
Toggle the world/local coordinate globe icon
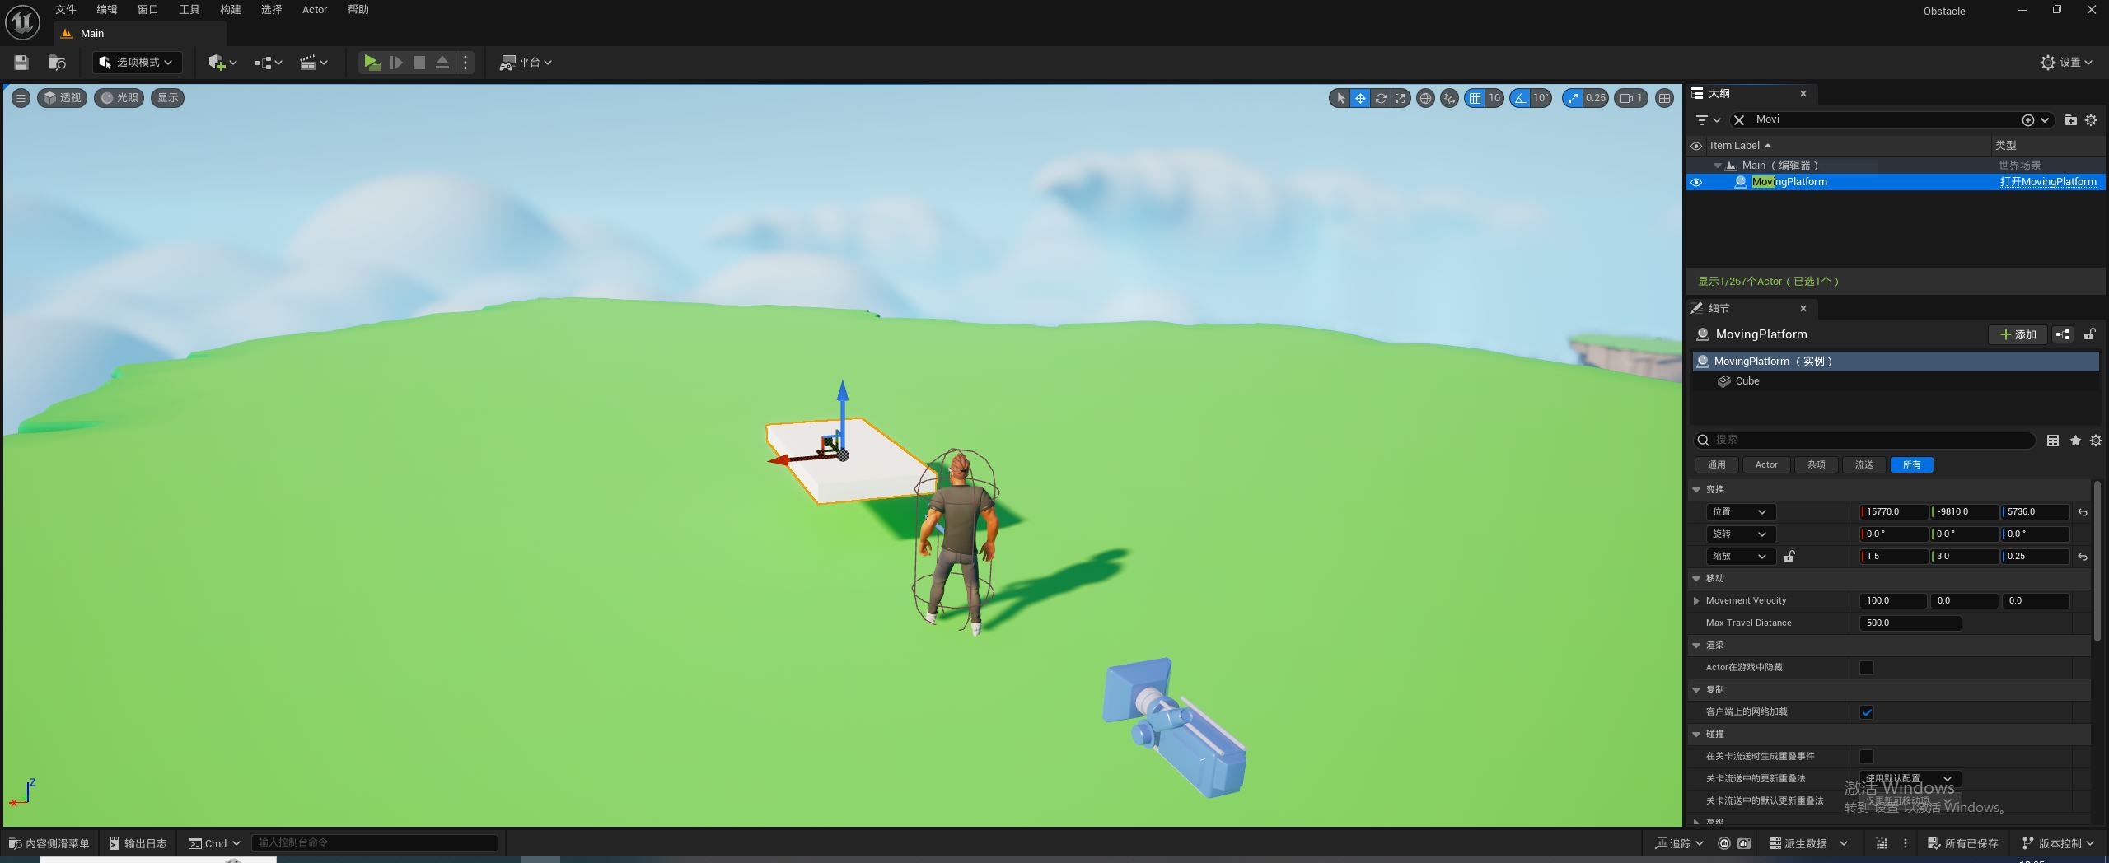pyautogui.click(x=1425, y=98)
